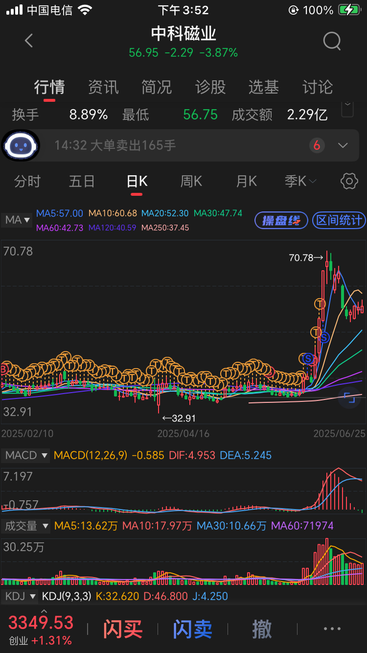Tap the 70.78 high price marker

click(x=306, y=257)
